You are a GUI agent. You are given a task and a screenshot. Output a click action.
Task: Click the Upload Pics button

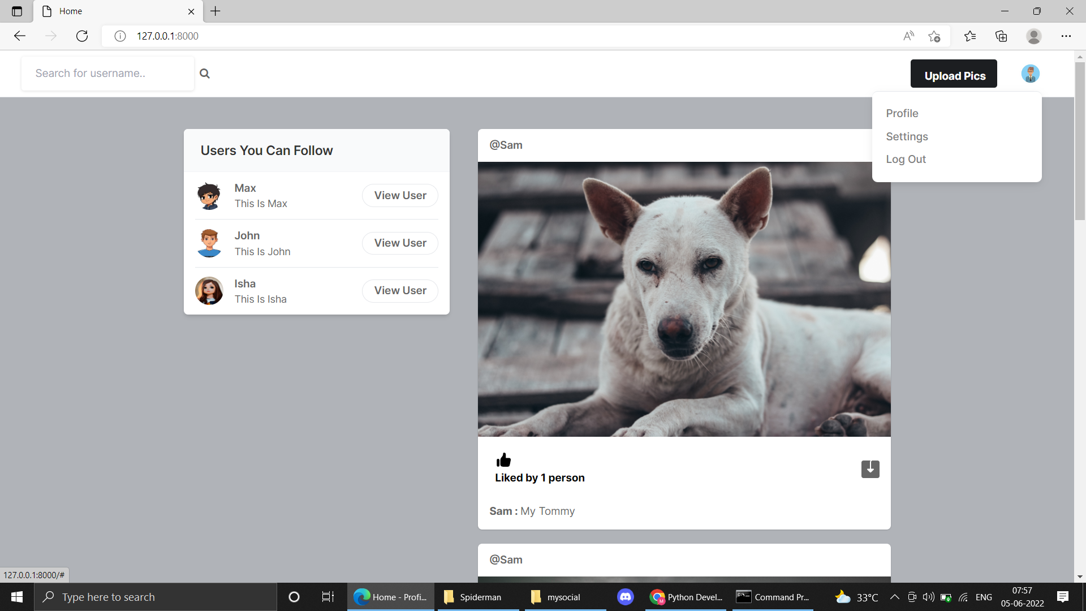(954, 74)
